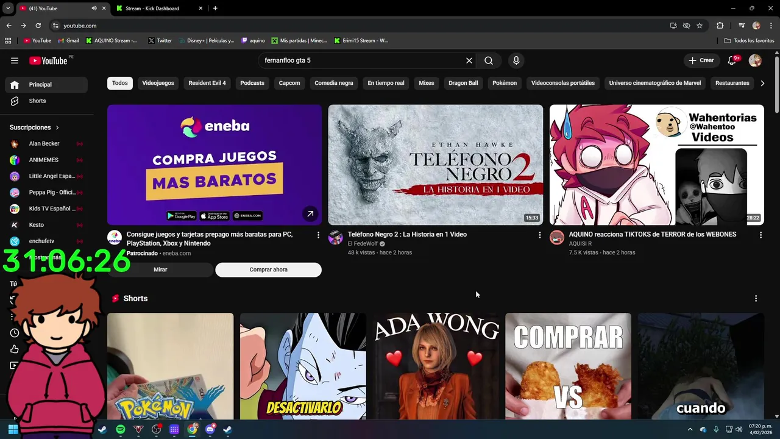Open the Chrome media control icon
780x439 pixels.
[x=742, y=26]
